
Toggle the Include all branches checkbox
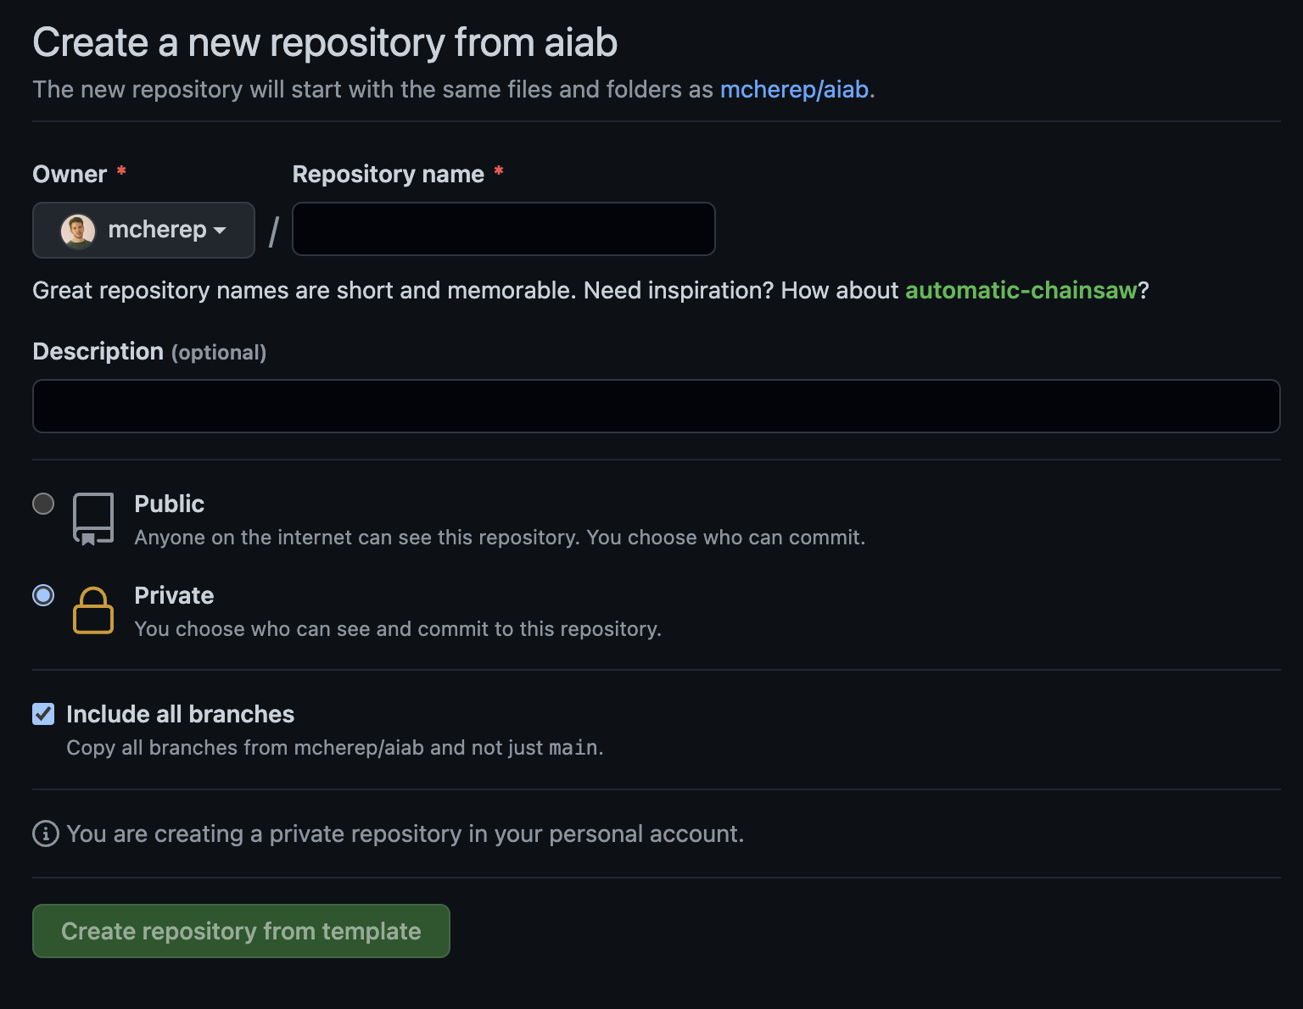click(43, 714)
